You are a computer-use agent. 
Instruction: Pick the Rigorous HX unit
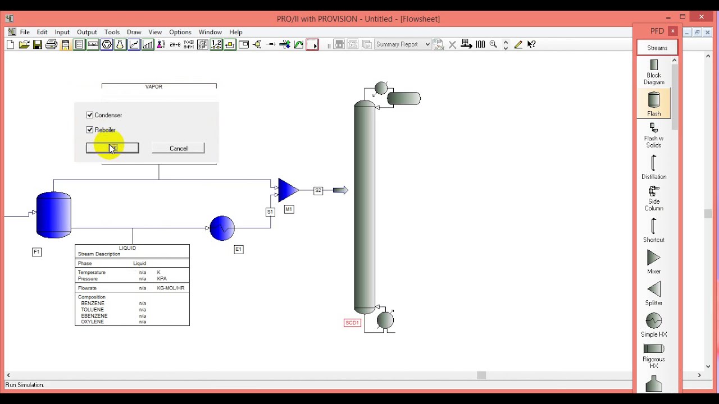654,356
